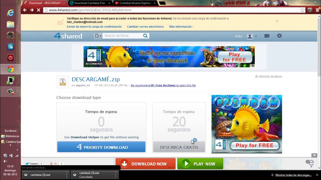Close the Download Camtasia Free tab
This screenshot has height=180, width=321.
pyautogui.click(x=109, y=3)
